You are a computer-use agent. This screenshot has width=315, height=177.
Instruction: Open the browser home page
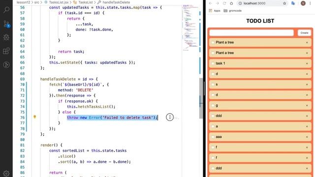coord(231,3)
